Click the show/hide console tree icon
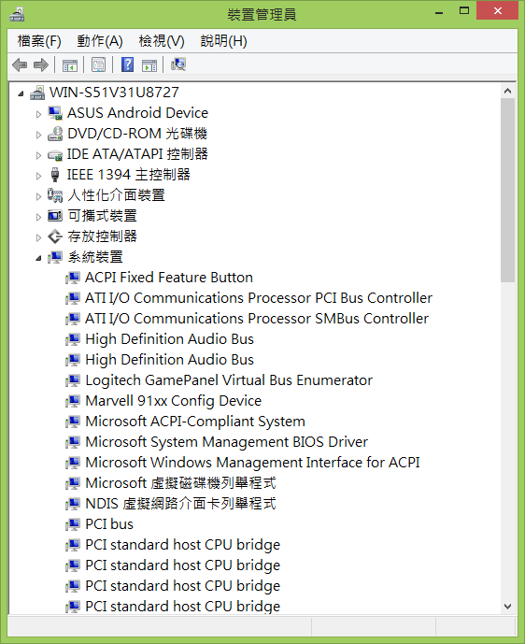The height and width of the screenshot is (644, 525). coord(69,64)
